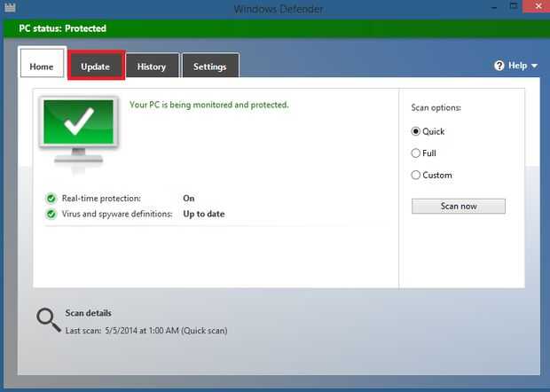Click the 'Scan details' heading
The height and width of the screenshot is (392, 550).
point(88,313)
